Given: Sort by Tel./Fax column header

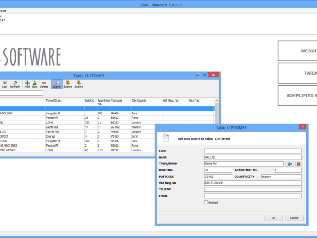Looking at the screenshot, I should [201, 102].
